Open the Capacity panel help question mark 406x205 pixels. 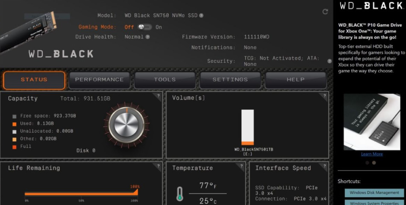coord(158,96)
